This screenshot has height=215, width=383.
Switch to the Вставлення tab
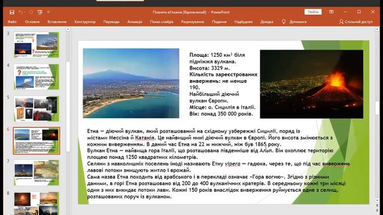[57, 21]
